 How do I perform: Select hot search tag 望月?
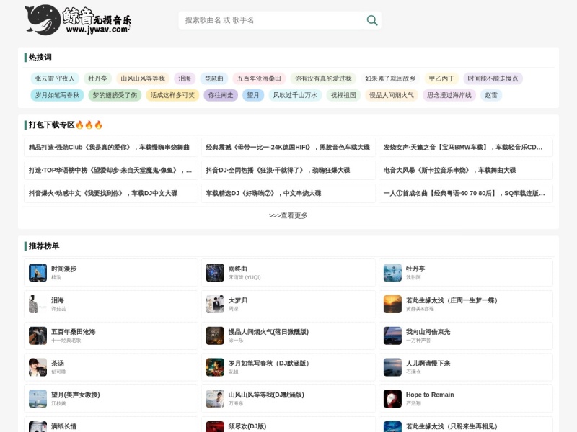[253, 95]
